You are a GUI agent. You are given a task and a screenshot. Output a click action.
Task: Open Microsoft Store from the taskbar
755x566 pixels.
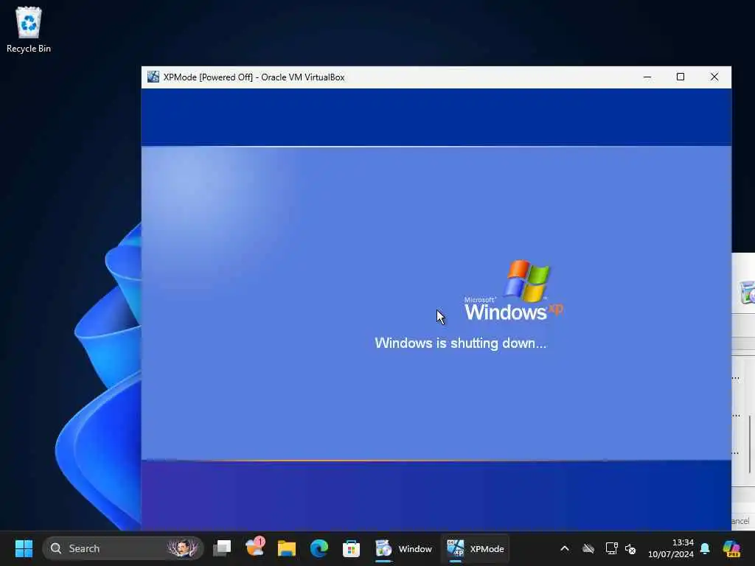351,548
